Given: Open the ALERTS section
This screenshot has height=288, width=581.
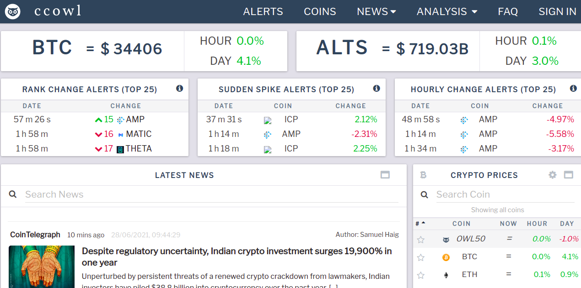Looking at the screenshot, I should click(263, 11).
